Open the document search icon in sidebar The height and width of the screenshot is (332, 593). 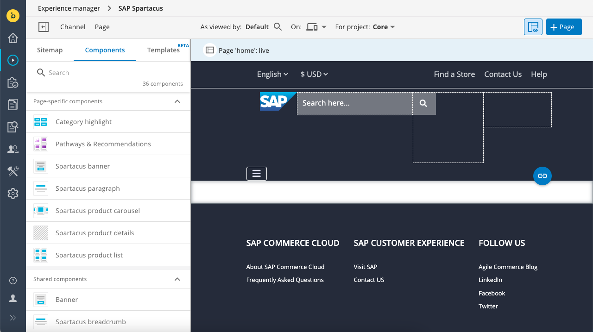click(x=13, y=127)
